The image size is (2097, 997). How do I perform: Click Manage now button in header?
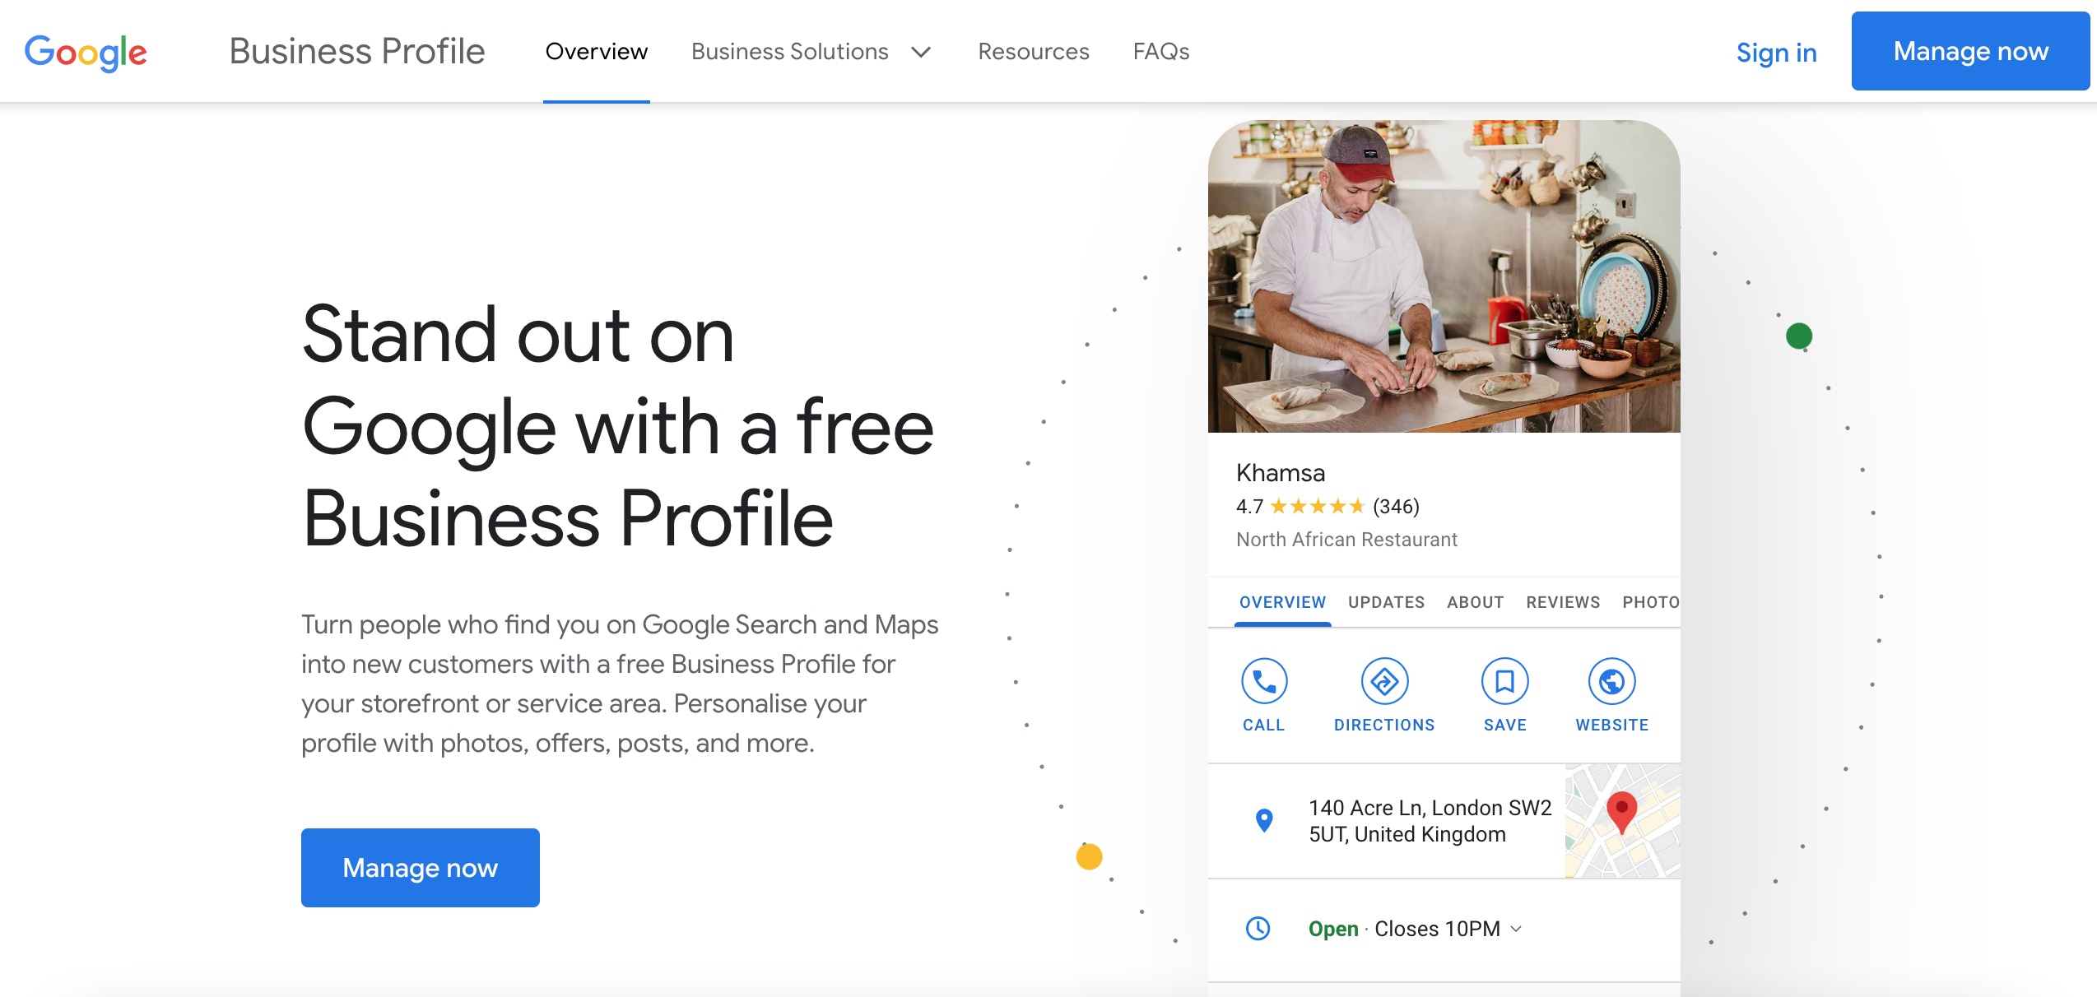coord(1970,51)
